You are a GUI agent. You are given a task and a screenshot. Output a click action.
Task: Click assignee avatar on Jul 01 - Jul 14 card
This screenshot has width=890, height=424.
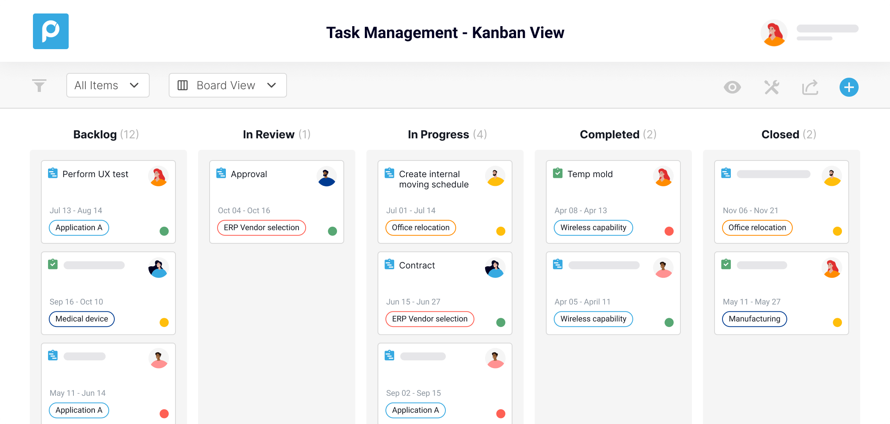495,176
